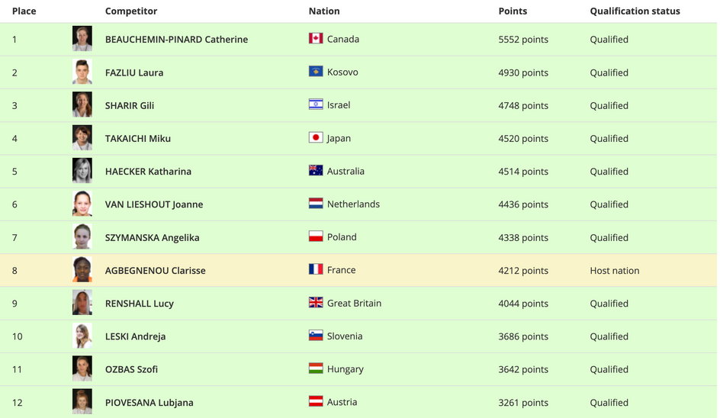Click the Kosovo flag icon
This screenshot has height=418, width=720.
(316, 71)
